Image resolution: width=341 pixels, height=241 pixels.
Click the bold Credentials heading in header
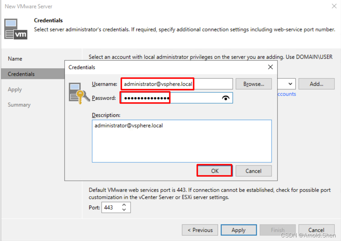click(48, 21)
